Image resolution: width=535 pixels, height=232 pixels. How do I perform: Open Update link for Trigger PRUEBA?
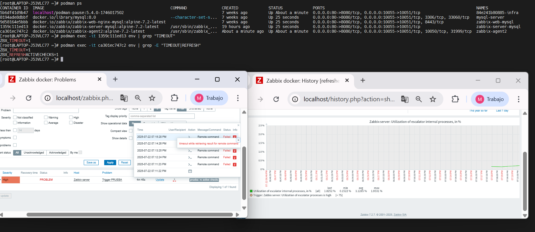click(x=160, y=180)
